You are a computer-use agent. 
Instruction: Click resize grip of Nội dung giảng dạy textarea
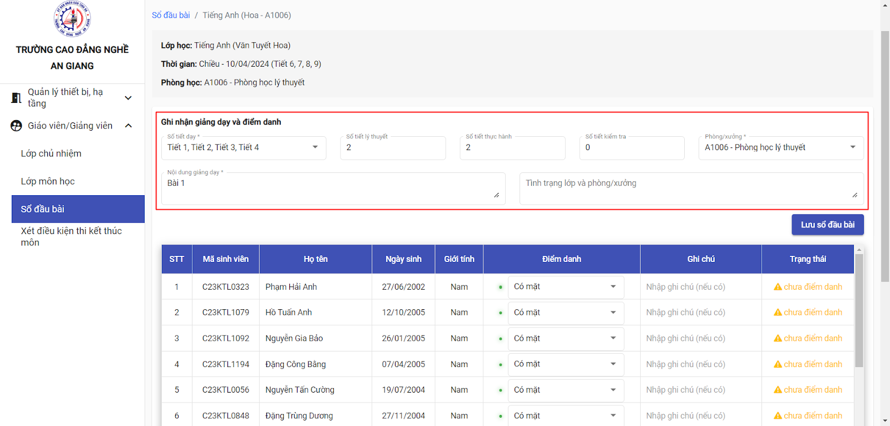(x=496, y=195)
